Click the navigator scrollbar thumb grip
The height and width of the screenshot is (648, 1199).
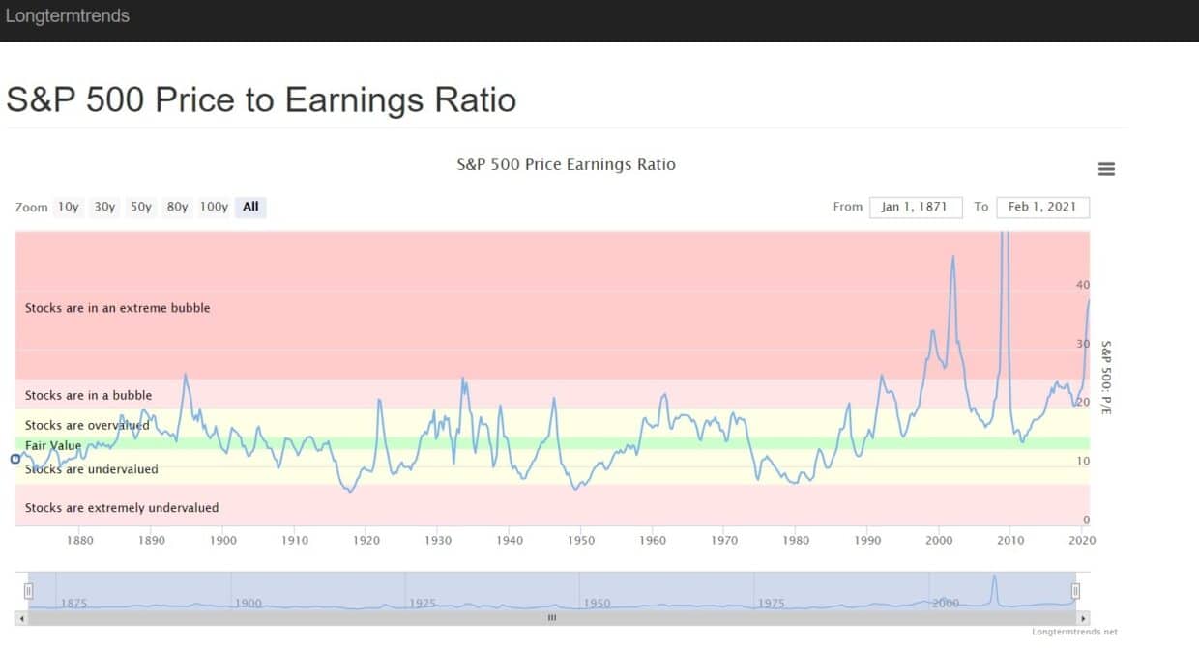click(552, 618)
